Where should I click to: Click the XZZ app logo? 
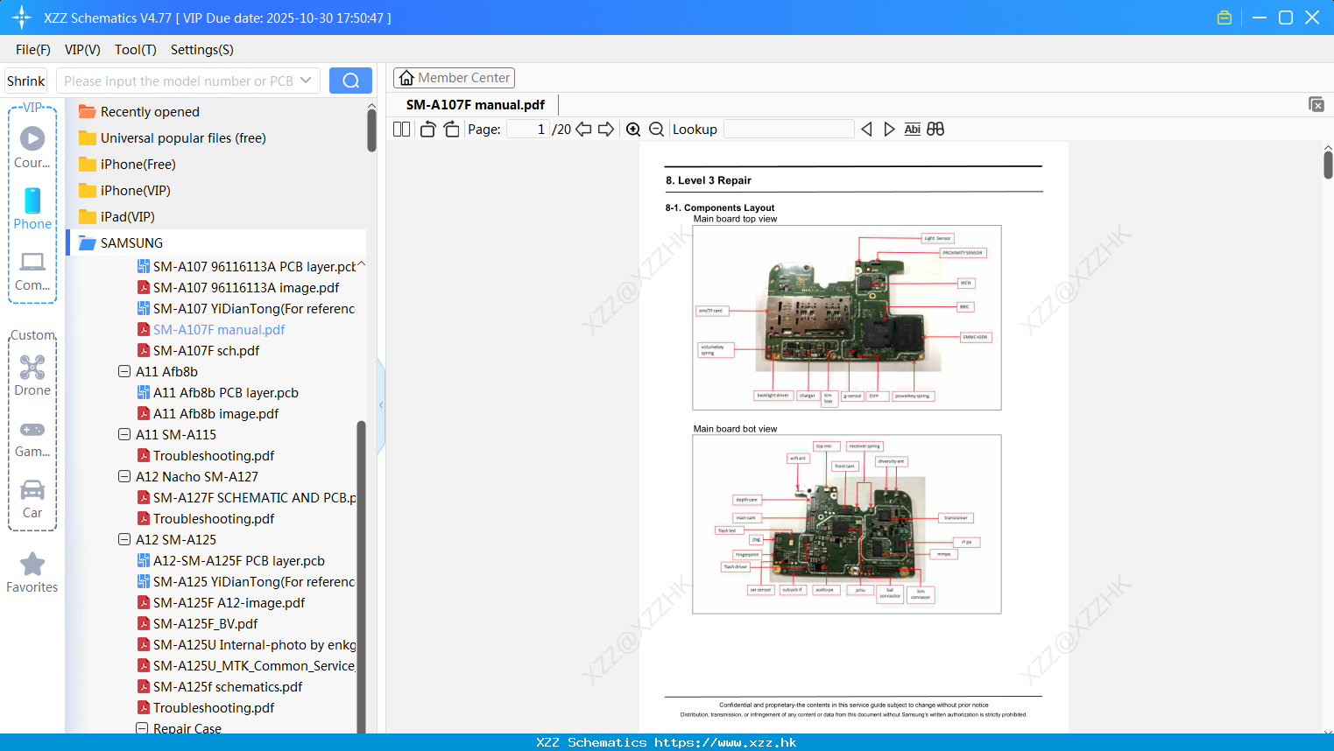click(x=21, y=18)
